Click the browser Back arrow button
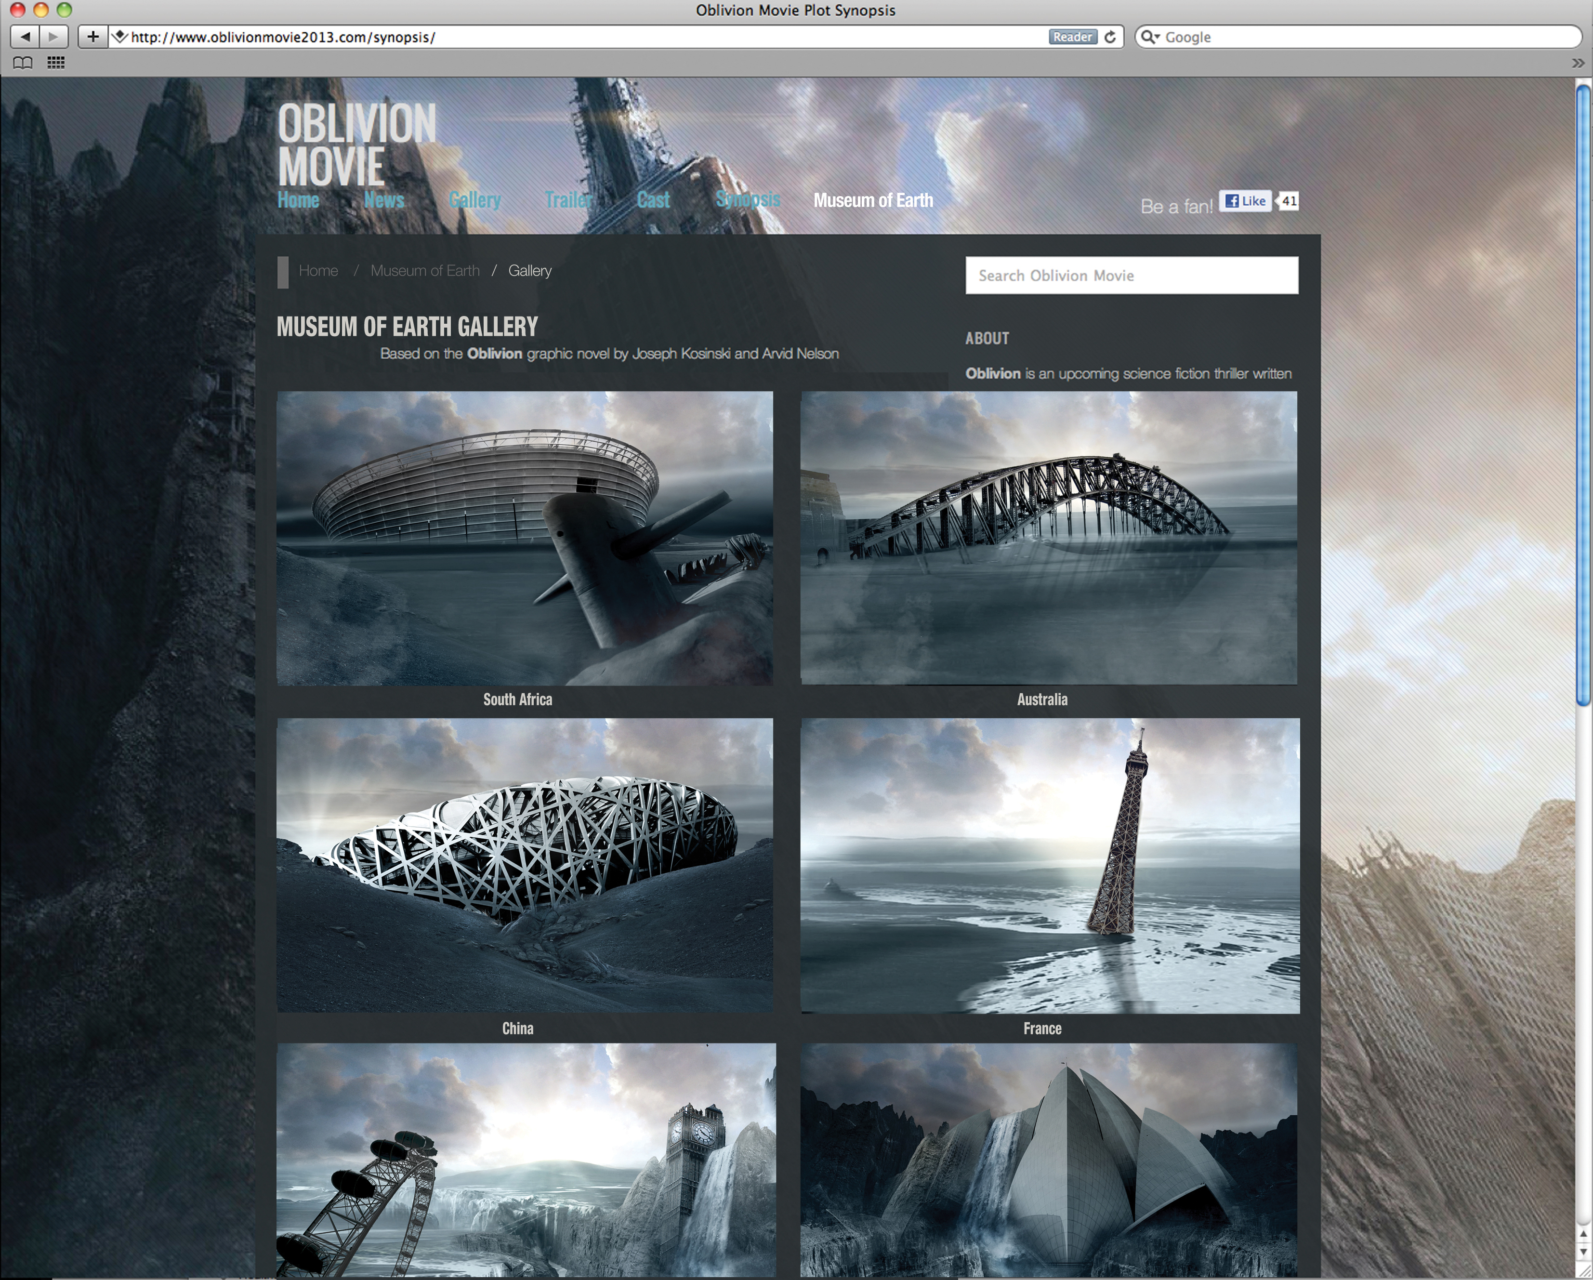The height and width of the screenshot is (1280, 1593). [25, 36]
